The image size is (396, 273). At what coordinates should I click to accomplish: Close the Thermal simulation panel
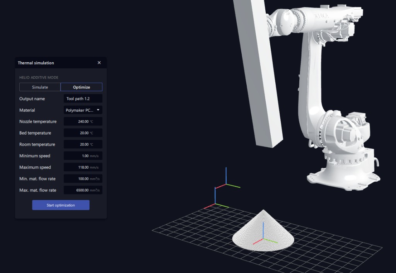[x=99, y=62]
